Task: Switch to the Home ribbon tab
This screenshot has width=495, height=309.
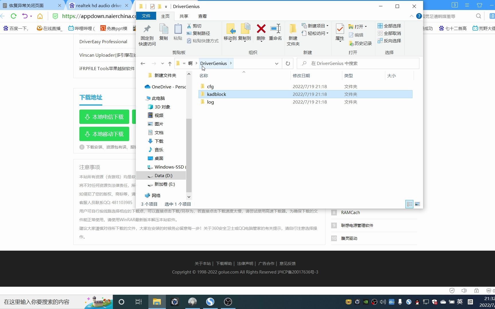Action: tap(165, 16)
